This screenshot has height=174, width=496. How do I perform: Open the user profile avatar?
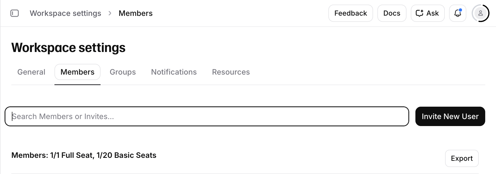[x=480, y=13]
